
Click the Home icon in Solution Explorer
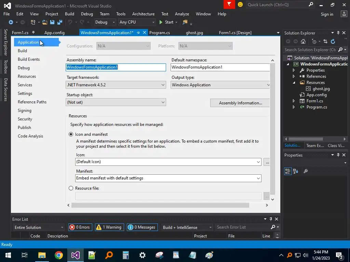pos(303,41)
